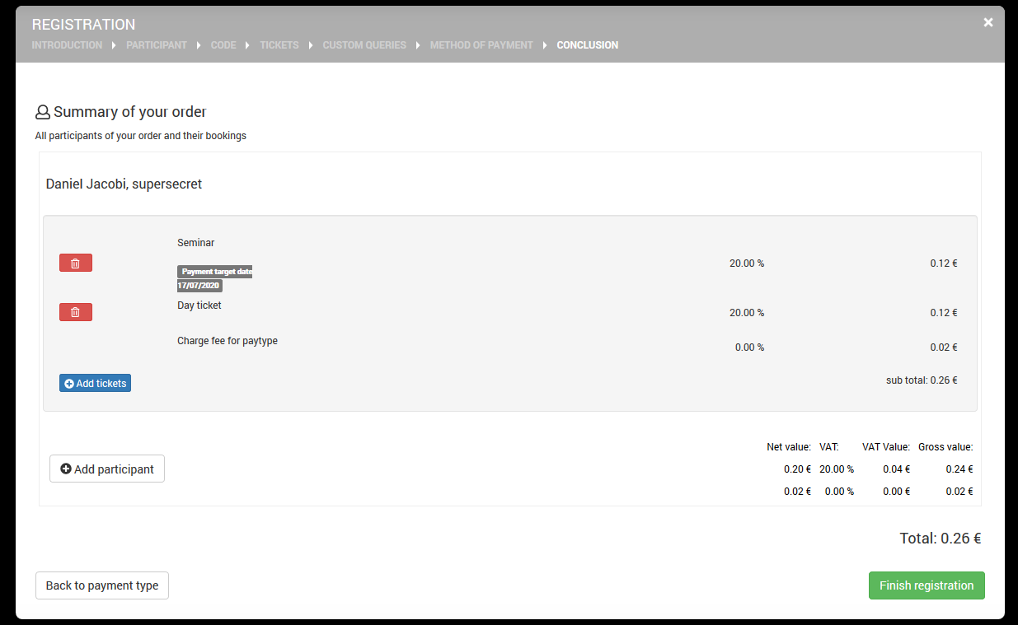The height and width of the screenshot is (625, 1018).
Task: Return to Method of Payment step
Action: tap(481, 45)
